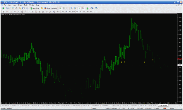Switch to the GBPUSD,H1 chart tab
The image size is (183, 110).
(x=76, y=105)
